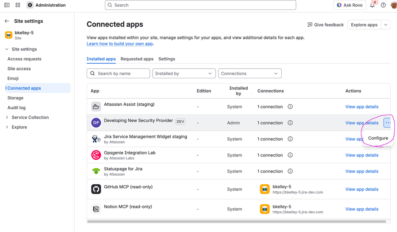Follow Learn how to build your own app link

click(x=120, y=44)
